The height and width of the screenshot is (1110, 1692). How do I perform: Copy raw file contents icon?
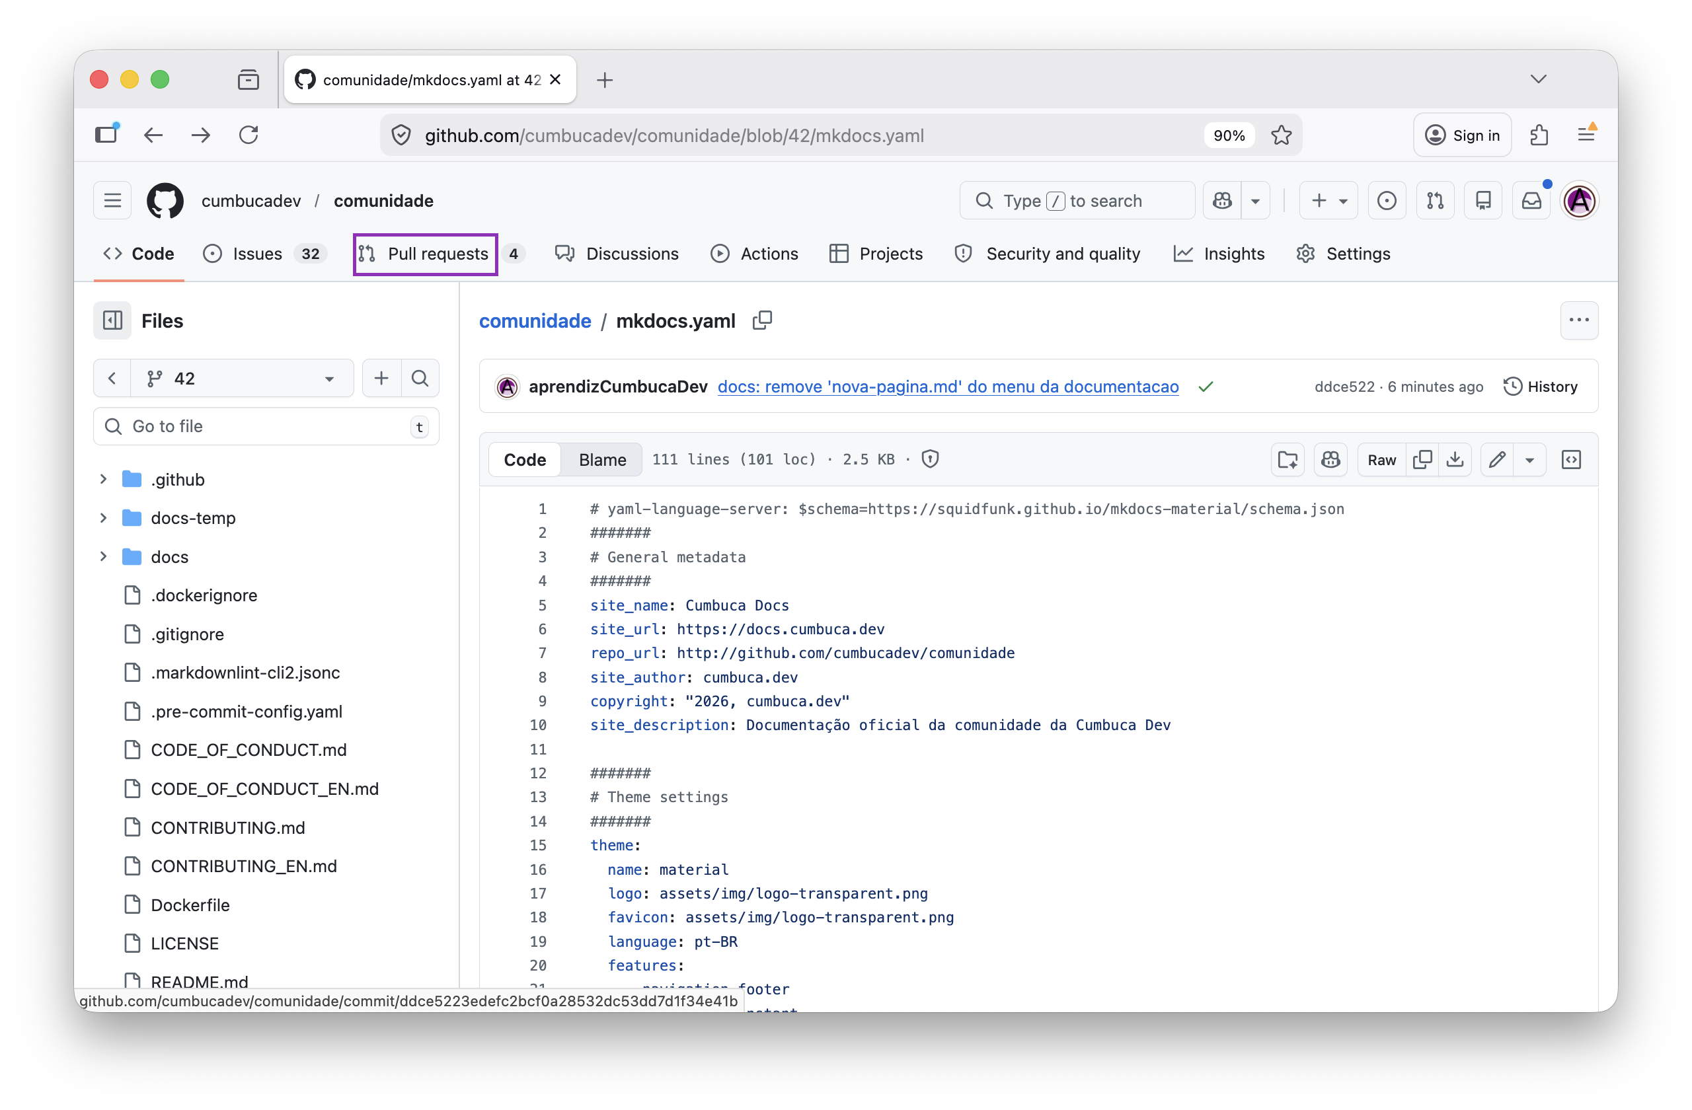(x=1422, y=460)
